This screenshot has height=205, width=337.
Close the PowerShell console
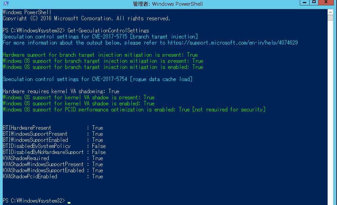(326, 3)
